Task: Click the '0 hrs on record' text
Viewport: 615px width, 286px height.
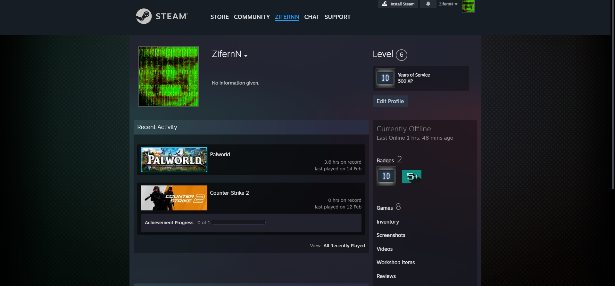Action: (345, 200)
